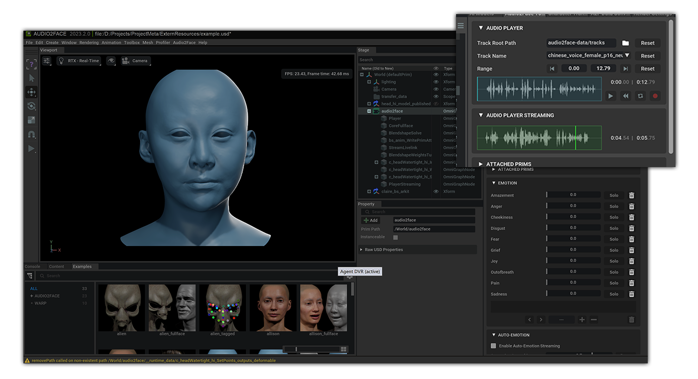Viewport: 698px width, 379px height.
Task: Open viewport settings sliders icon
Action: tap(46, 61)
